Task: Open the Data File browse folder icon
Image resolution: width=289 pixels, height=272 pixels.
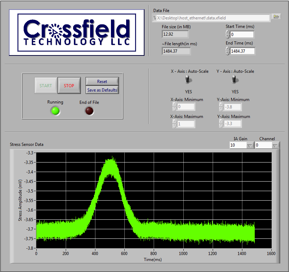Action: (x=276, y=17)
